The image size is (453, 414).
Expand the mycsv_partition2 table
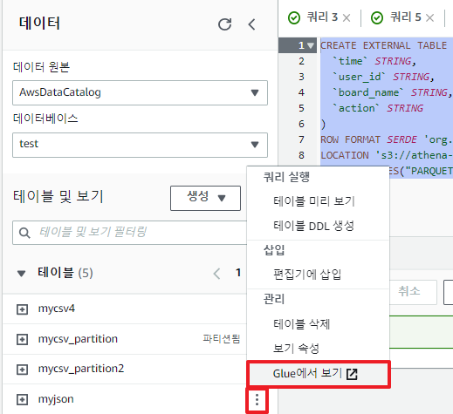point(23,370)
